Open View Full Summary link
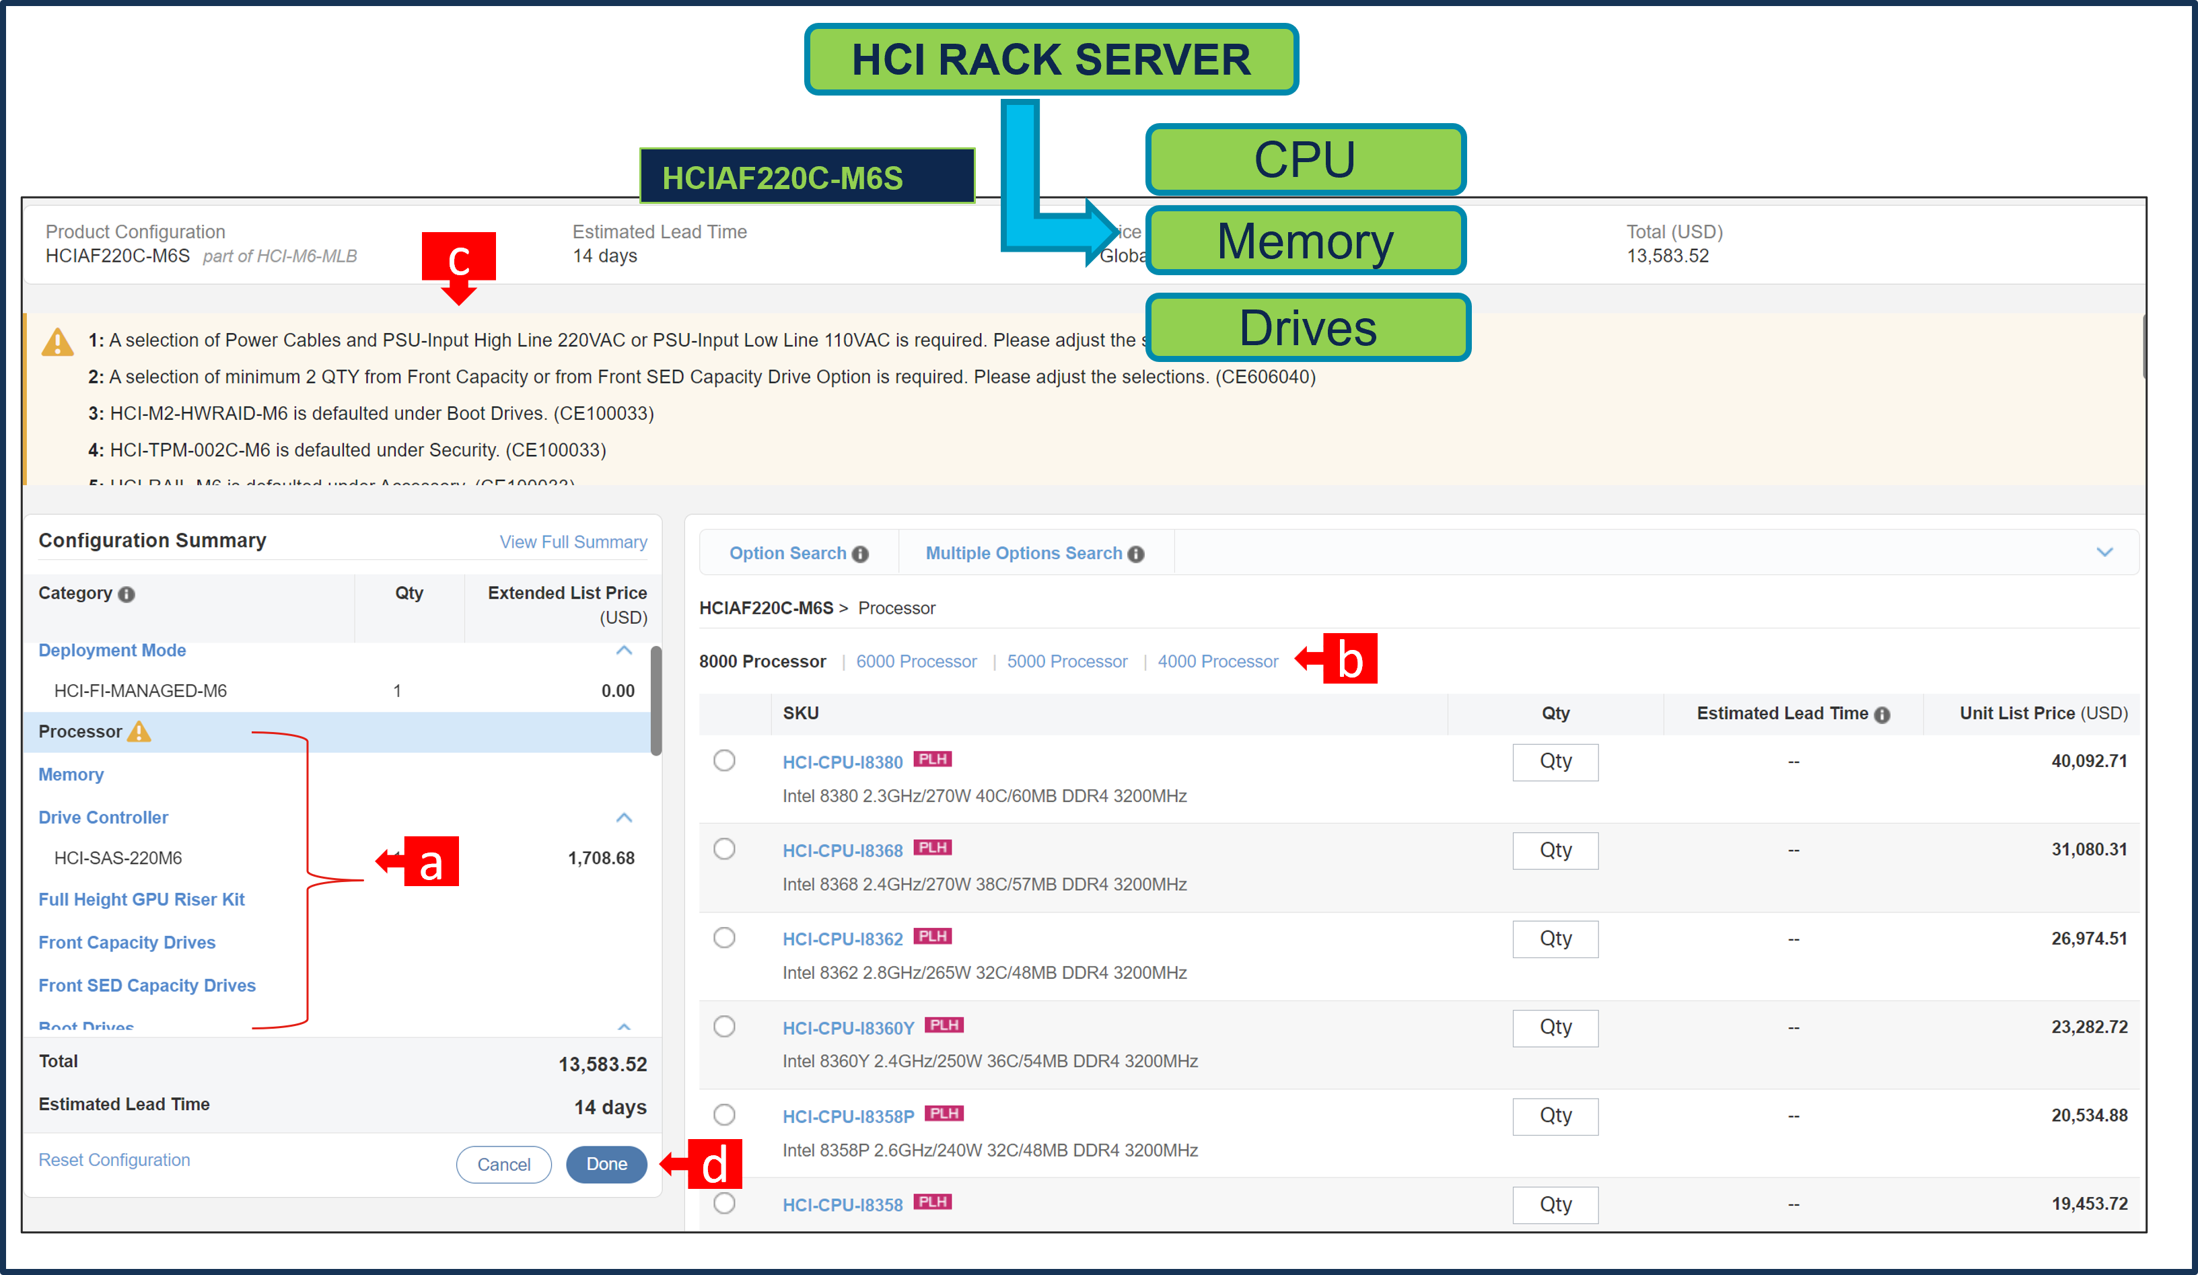 [573, 542]
